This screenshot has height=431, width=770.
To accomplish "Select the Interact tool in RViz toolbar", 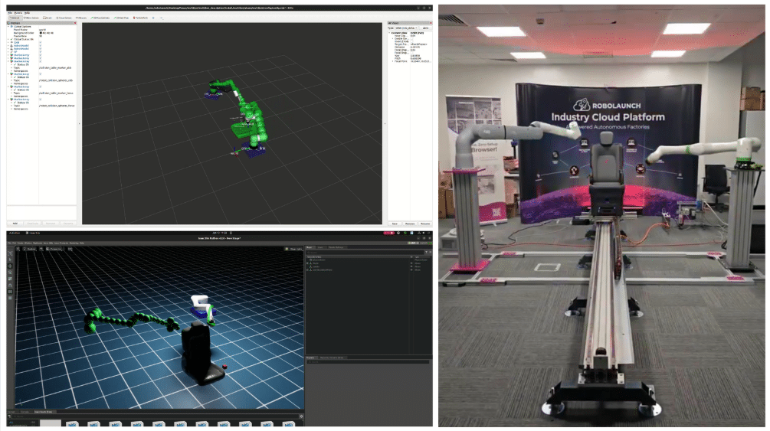I will (15, 18).
